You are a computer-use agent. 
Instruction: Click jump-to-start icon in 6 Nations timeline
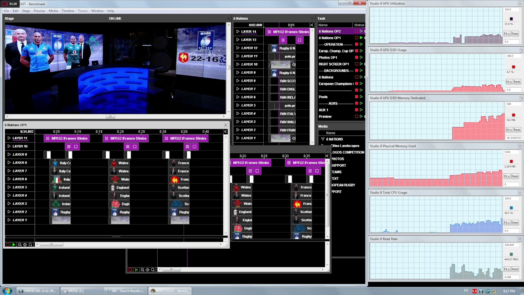312,25
